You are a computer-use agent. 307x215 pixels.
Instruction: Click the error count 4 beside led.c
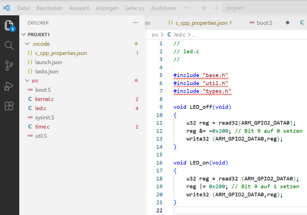137,108
